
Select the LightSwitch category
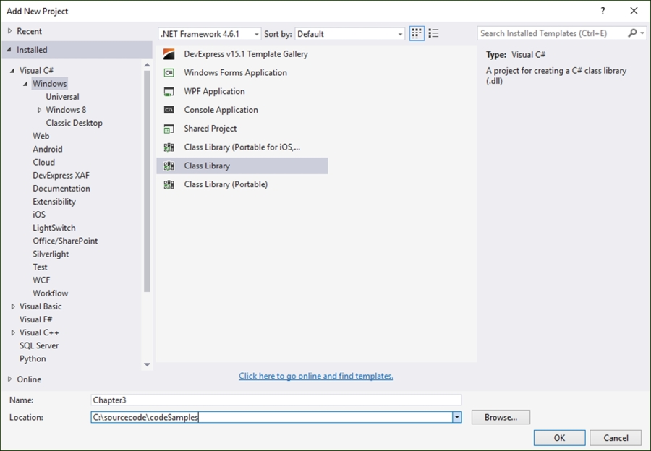(x=54, y=228)
